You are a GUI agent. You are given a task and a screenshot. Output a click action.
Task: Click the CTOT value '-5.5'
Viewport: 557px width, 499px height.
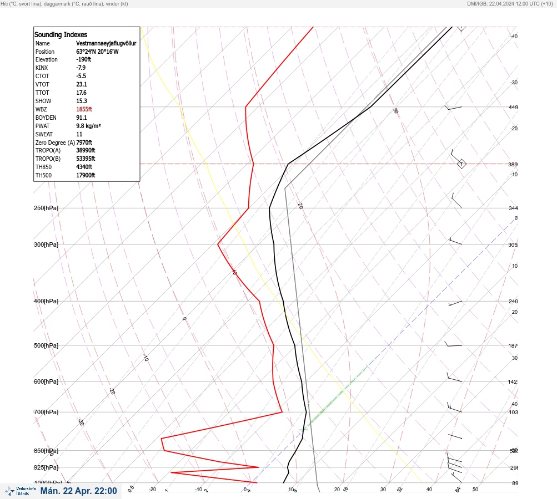coord(81,76)
